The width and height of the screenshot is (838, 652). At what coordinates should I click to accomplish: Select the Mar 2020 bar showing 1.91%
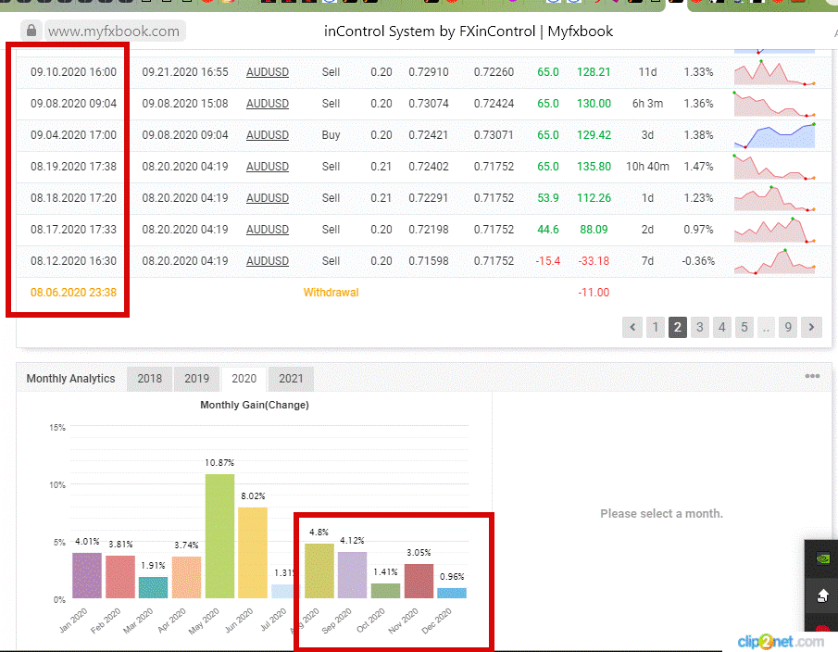pyautogui.click(x=153, y=587)
